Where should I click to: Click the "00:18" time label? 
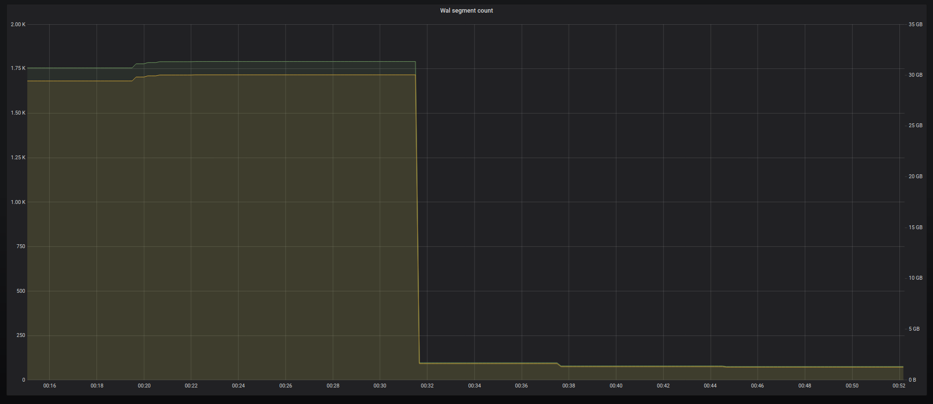tap(97, 386)
